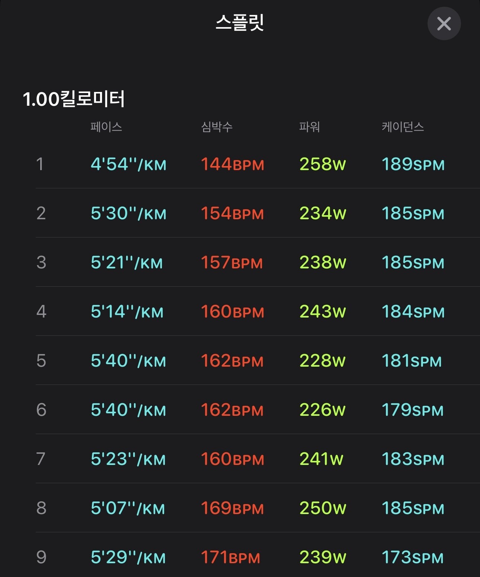
Task: Tap split 6 power value 226W
Action: tap(322, 410)
